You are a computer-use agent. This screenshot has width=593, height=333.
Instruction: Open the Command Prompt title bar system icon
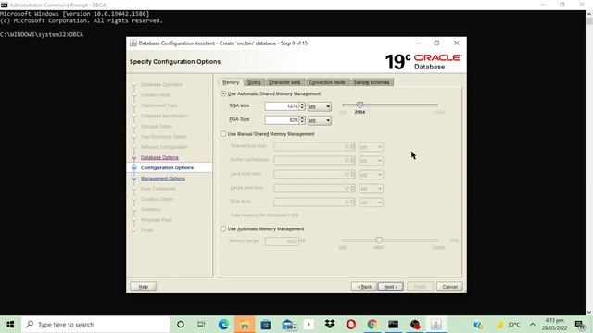(x=4, y=5)
